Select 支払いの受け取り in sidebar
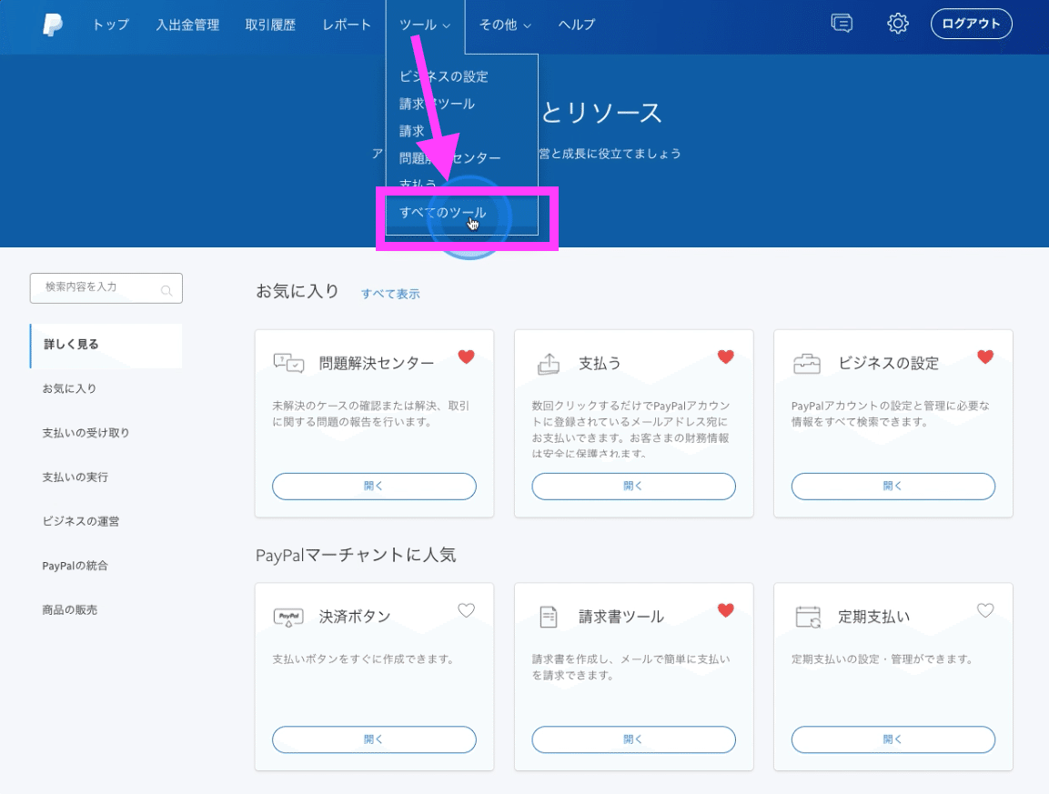The height and width of the screenshot is (794, 1049). tap(86, 433)
